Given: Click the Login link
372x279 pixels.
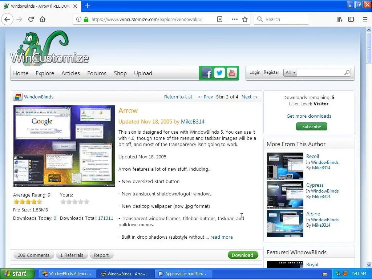Looking at the screenshot, I should pyautogui.click(x=255, y=72).
